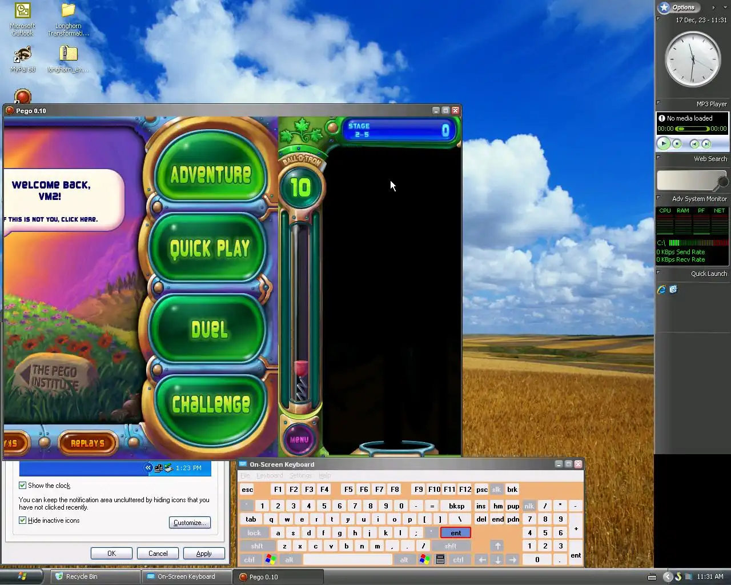Click next track in the MP3 Player
731x585 pixels.
(706, 144)
